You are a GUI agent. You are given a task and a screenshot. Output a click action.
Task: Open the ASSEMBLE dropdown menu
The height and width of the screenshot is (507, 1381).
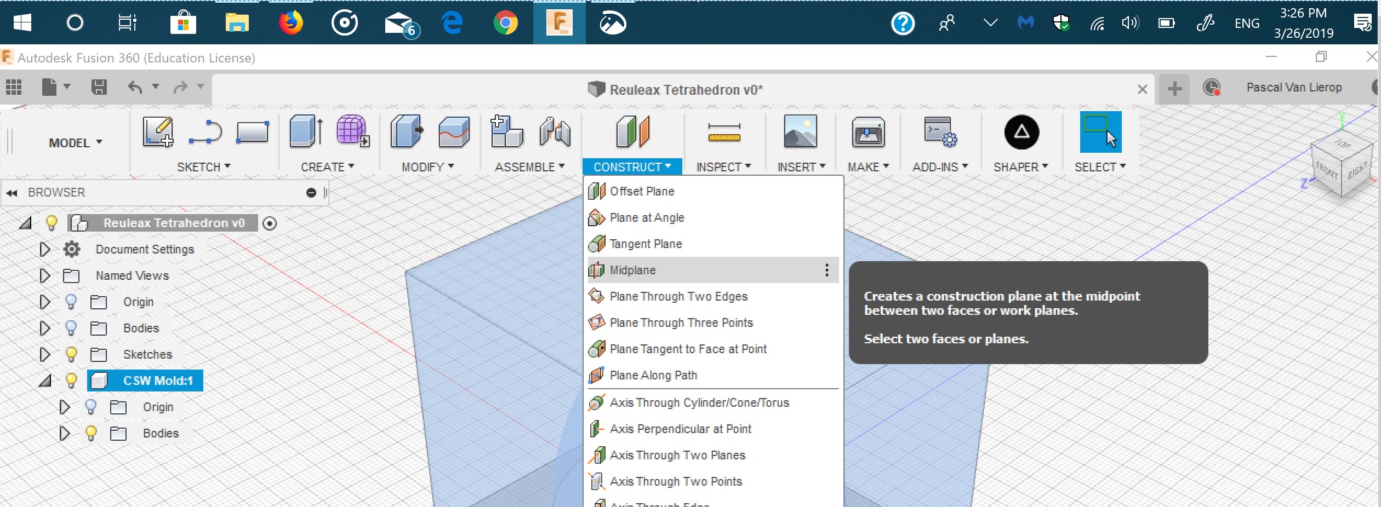click(529, 167)
